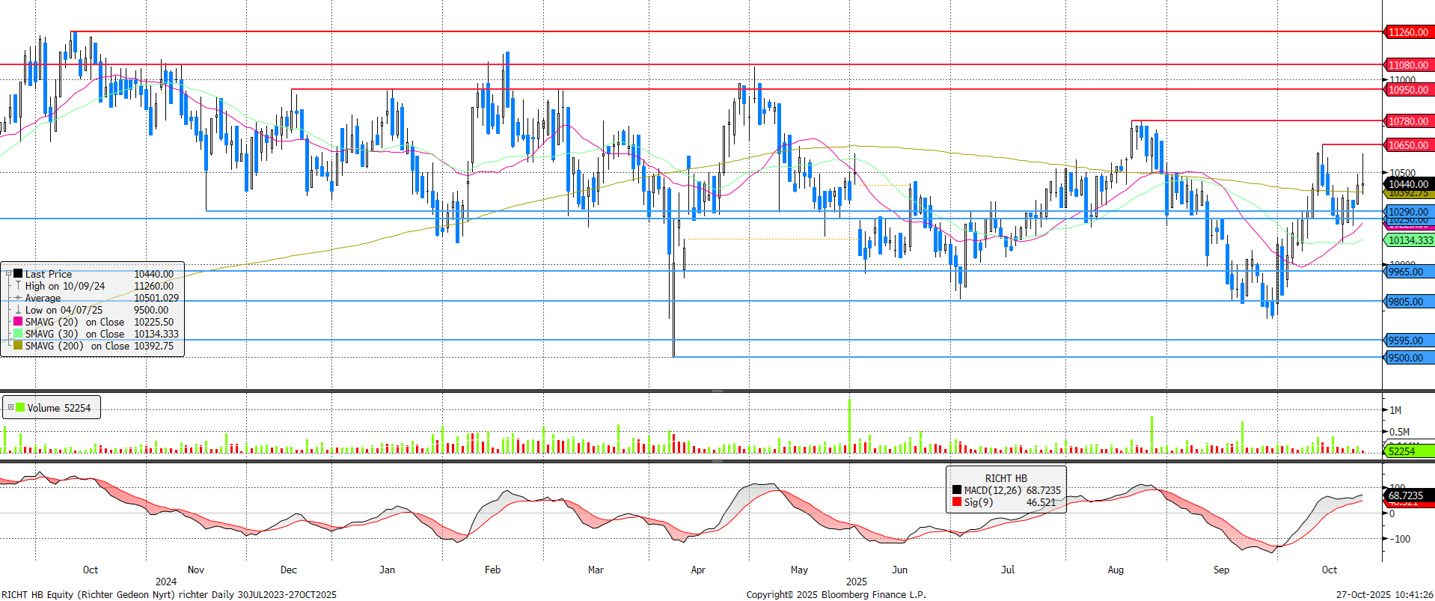Click the Low on 04/07/25 marker icon
Screen dimensions: 1435x601
pos(18,310)
